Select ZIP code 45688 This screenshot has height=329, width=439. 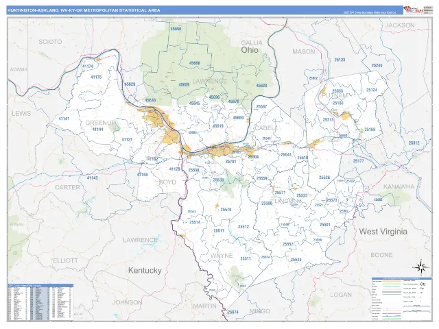194,63
